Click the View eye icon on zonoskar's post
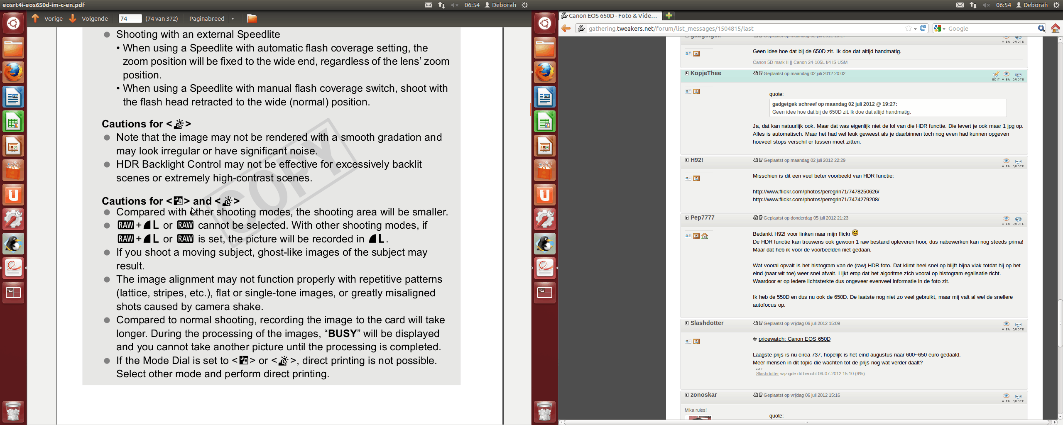This screenshot has width=1063, height=425. point(1006,396)
